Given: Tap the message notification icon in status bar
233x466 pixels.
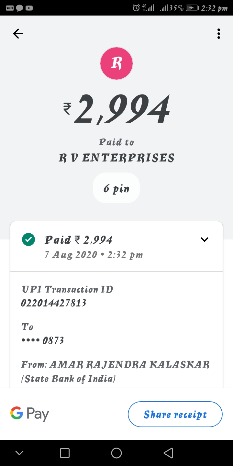Looking at the screenshot, I should (19, 8).
